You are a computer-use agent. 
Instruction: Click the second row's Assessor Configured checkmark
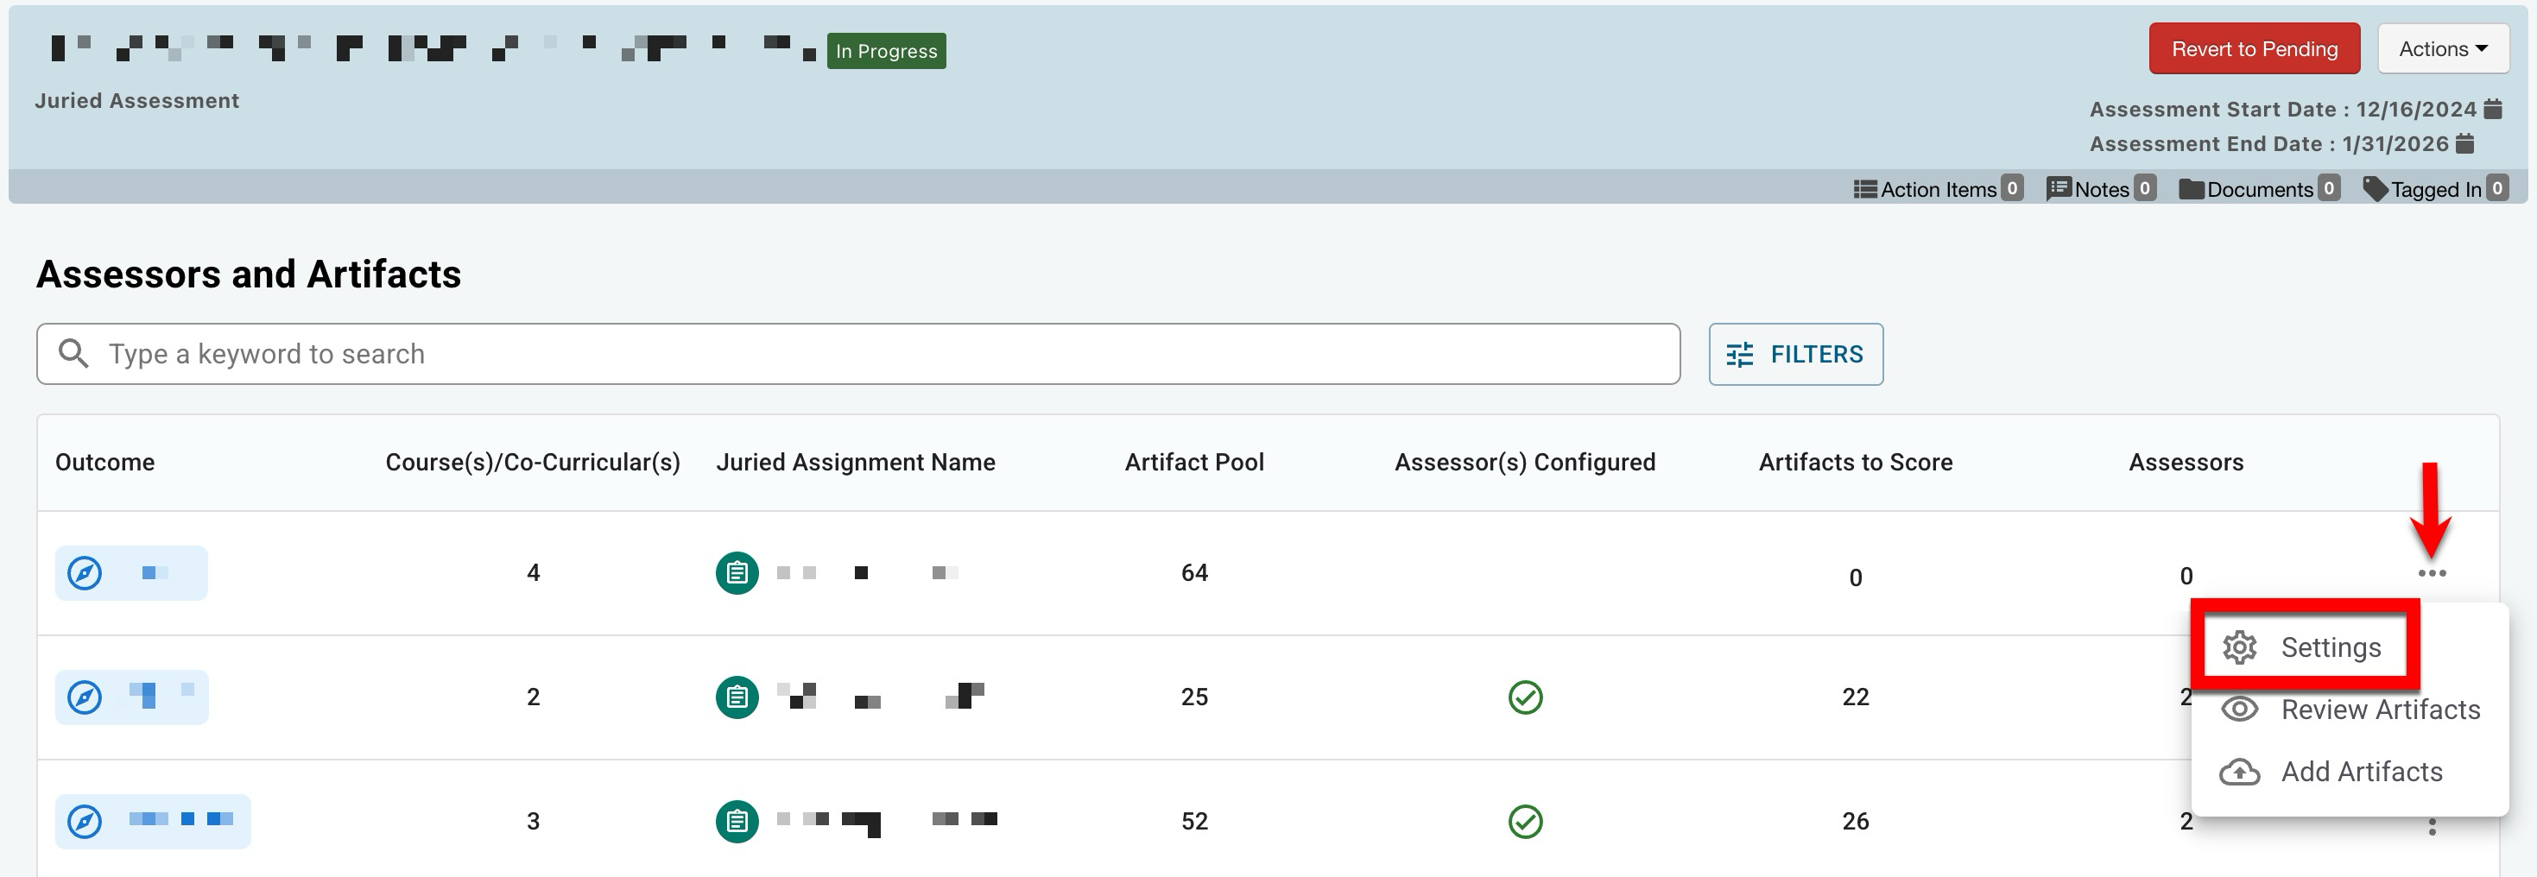1525,697
